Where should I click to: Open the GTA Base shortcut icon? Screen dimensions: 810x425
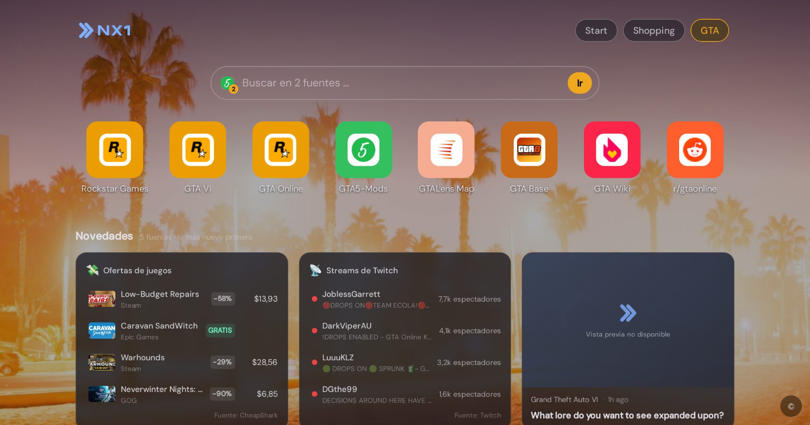click(529, 150)
